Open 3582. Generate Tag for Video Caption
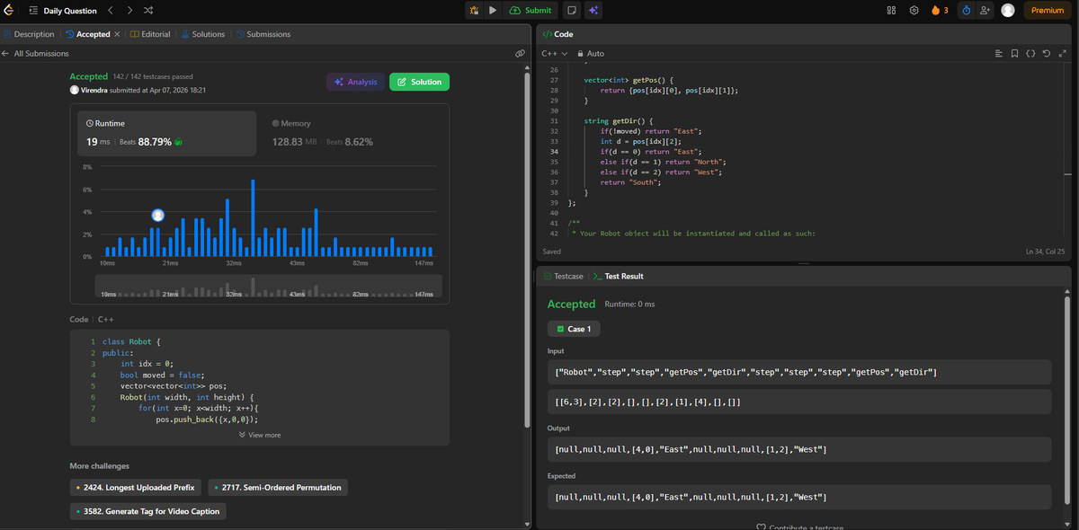This screenshot has height=530, width=1079. pyautogui.click(x=148, y=510)
